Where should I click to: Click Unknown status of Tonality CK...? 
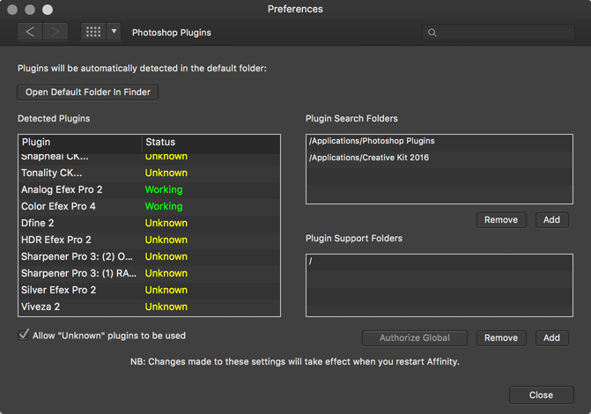[x=166, y=173]
